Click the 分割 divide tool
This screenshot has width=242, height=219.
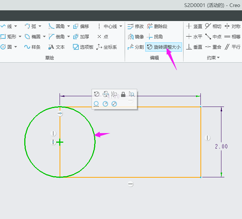(x=136, y=47)
